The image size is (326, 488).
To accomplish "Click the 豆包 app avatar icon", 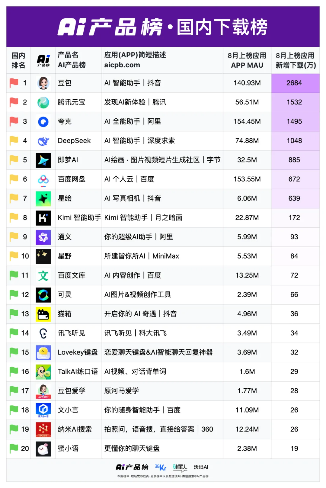I will (43, 83).
